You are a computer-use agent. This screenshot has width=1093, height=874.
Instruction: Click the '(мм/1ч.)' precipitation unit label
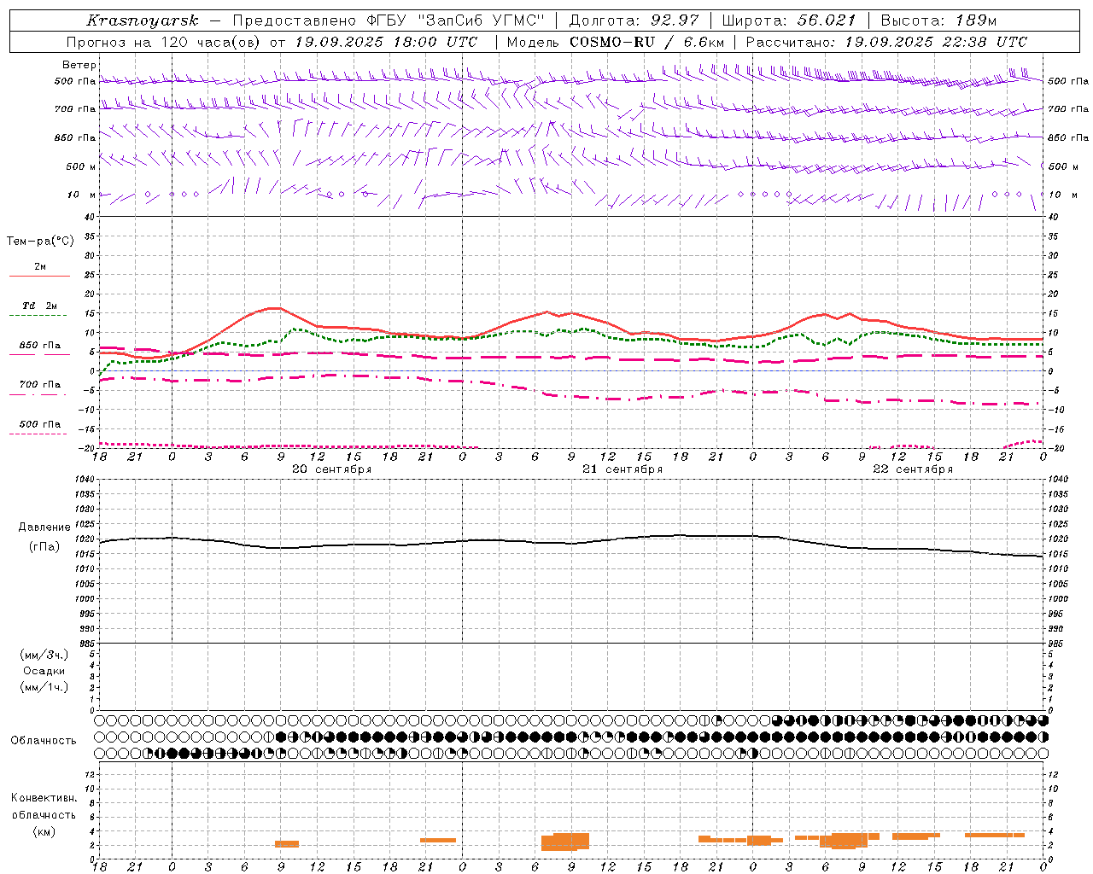44,687
